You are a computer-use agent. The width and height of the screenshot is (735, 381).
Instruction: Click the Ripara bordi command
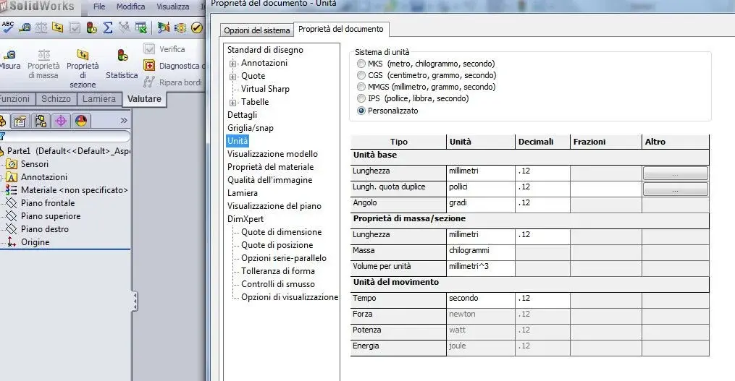tap(173, 82)
